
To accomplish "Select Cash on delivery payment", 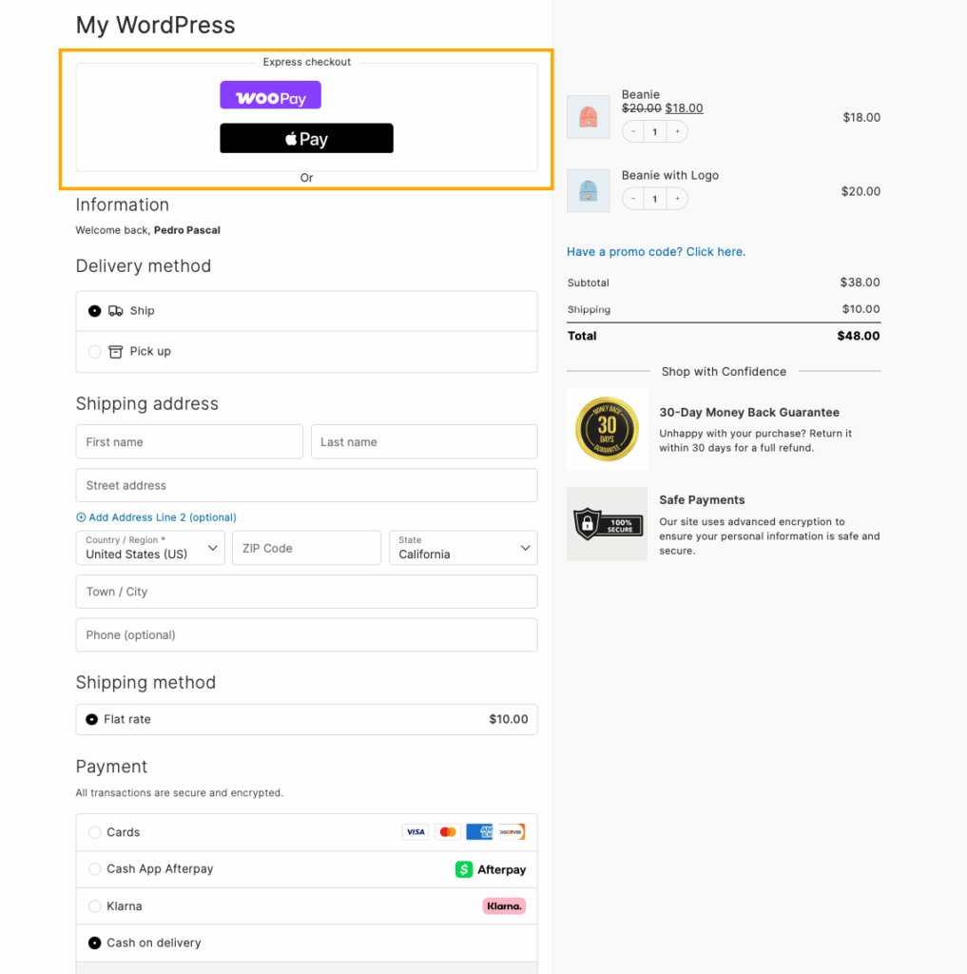I will pos(94,943).
